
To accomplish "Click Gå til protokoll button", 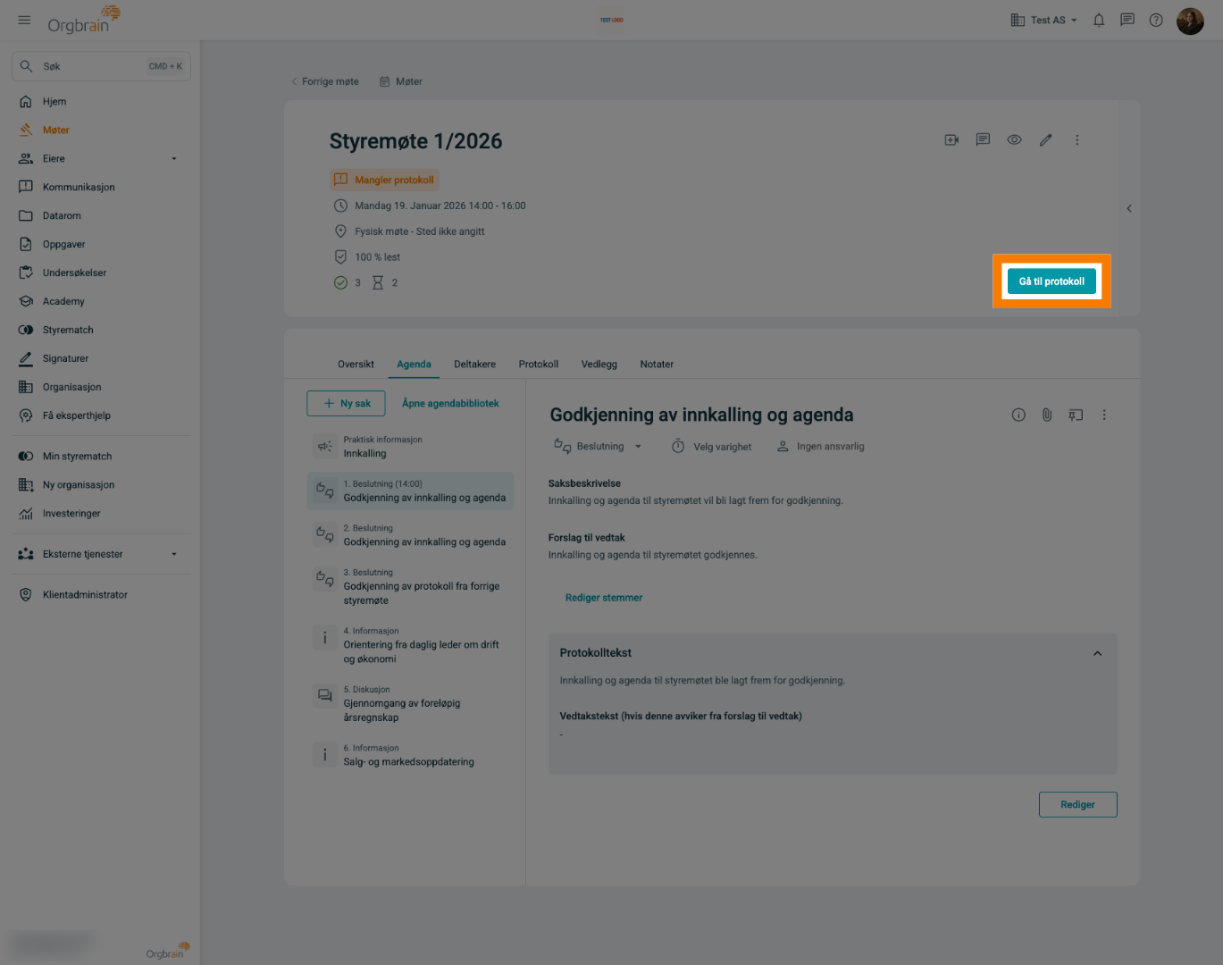I will (x=1051, y=281).
